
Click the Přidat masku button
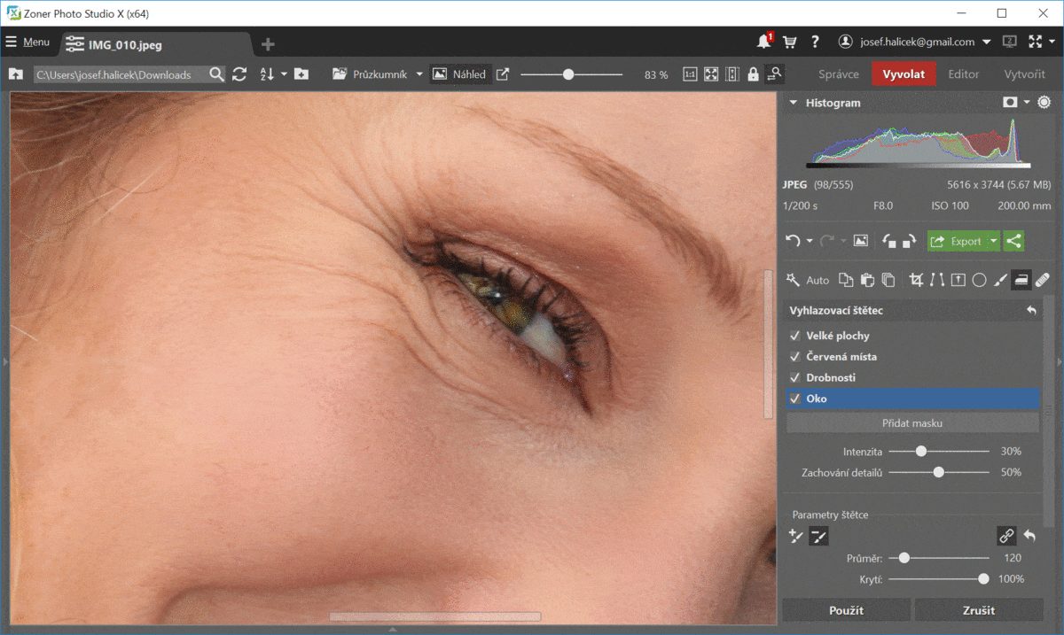(x=912, y=423)
